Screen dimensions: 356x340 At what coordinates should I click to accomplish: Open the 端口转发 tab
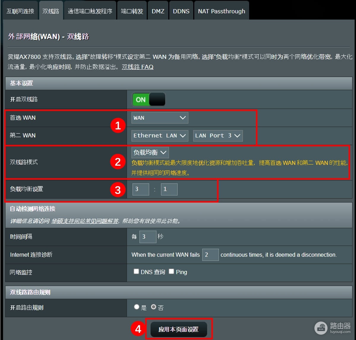click(x=132, y=11)
